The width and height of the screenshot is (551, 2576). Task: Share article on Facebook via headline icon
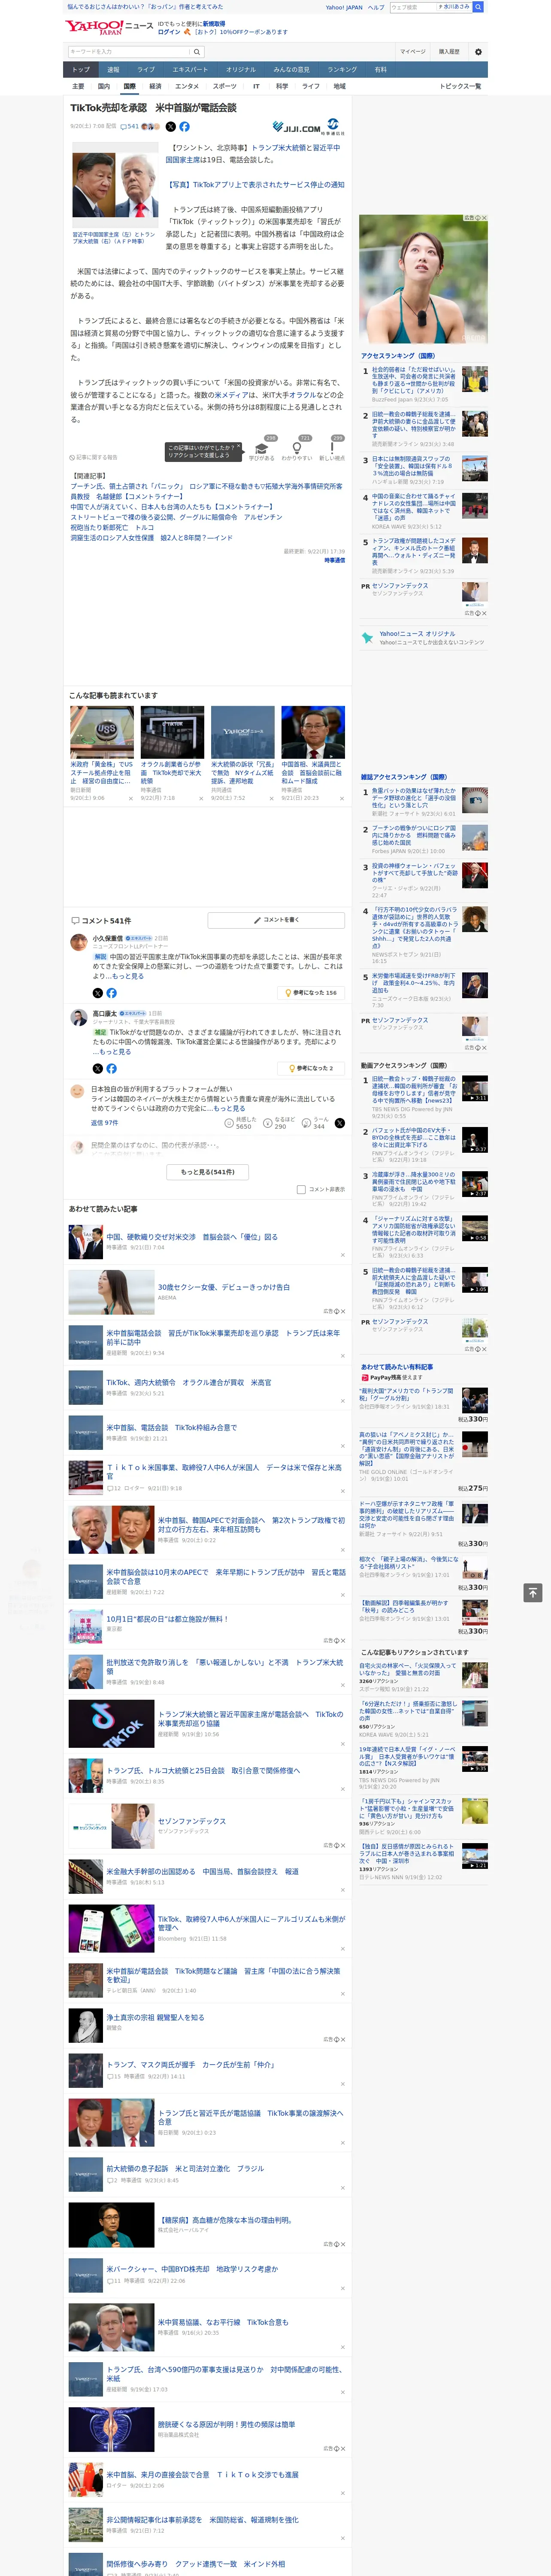point(184,127)
